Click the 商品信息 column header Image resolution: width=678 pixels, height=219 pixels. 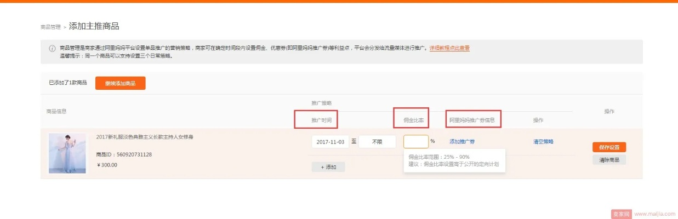(x=56, y=111)
